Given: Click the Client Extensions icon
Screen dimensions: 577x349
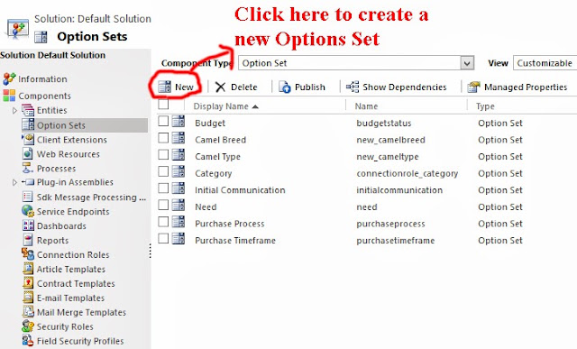Looking at the screenshot, I should 28,139.
